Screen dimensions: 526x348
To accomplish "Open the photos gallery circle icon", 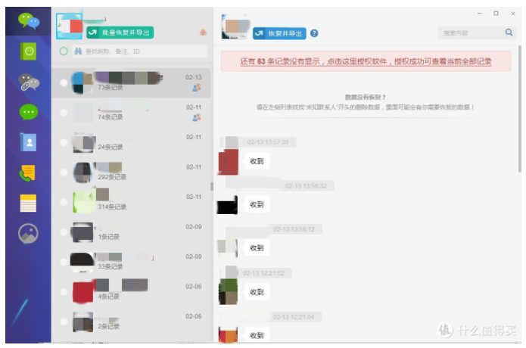I will click(x=29, y=234).
